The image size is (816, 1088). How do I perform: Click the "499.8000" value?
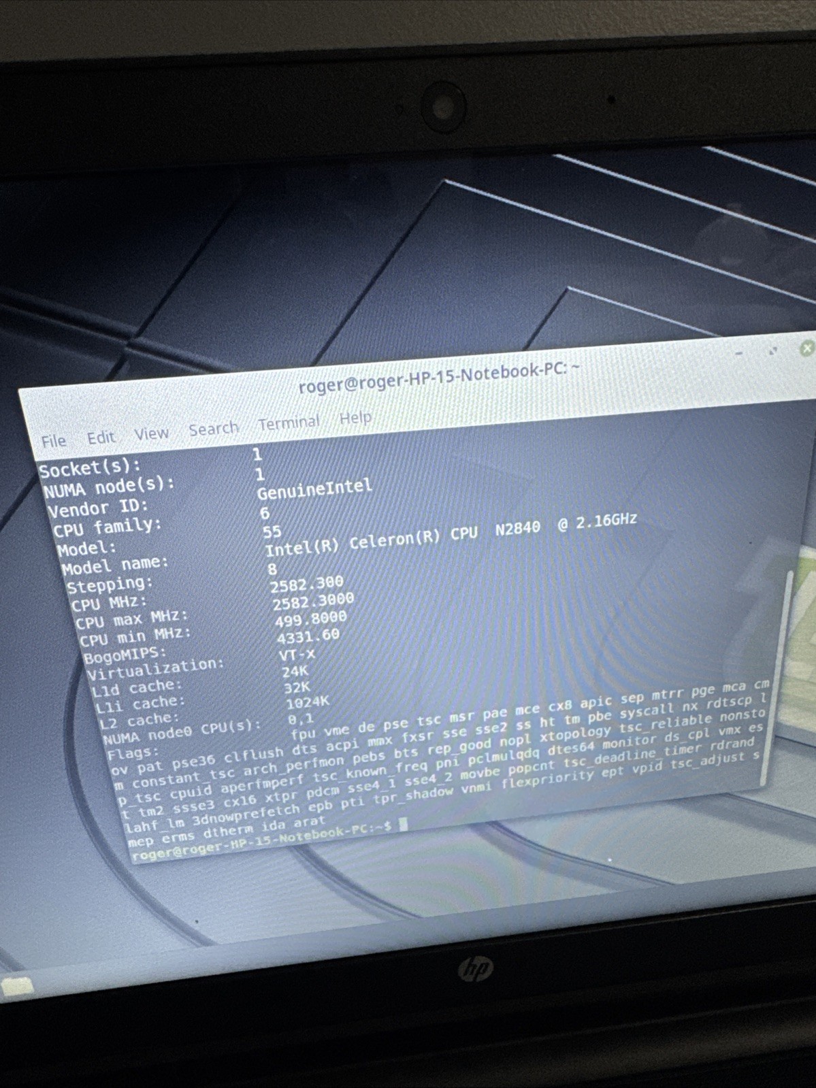[x=310, y=618]
